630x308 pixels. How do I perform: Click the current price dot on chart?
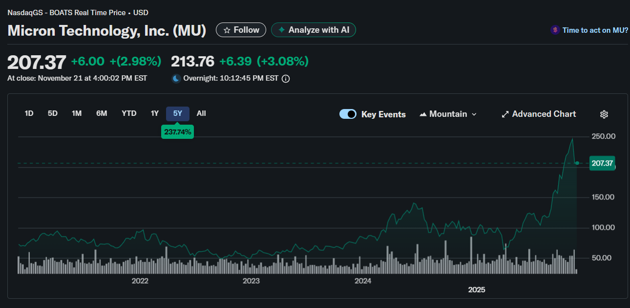(577, 163)
